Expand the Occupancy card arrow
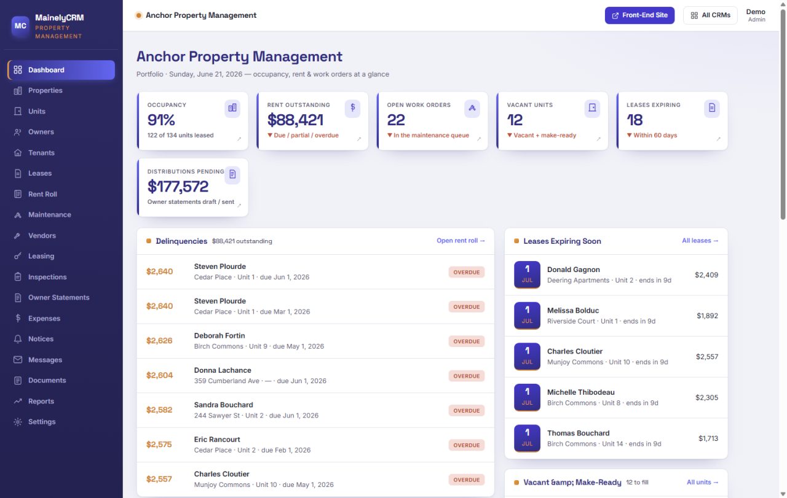The image size is (787, 498). (x=239, y=139)
